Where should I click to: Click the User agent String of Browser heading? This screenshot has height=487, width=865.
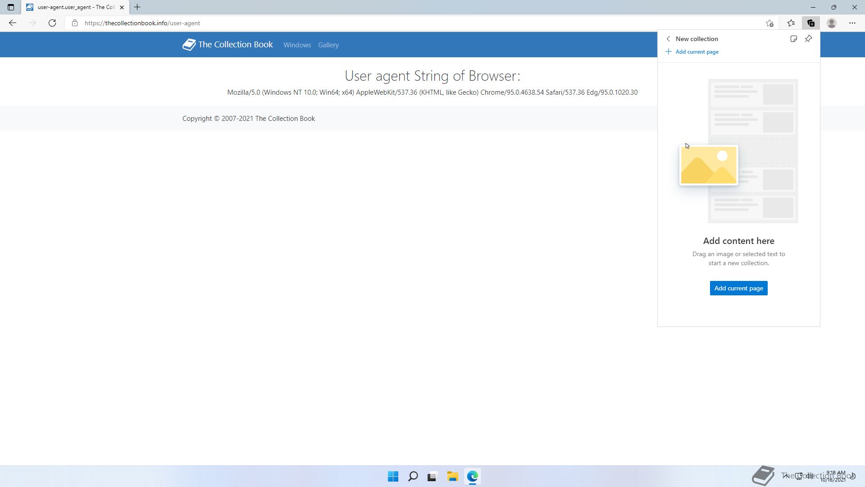tap(432, 76)
